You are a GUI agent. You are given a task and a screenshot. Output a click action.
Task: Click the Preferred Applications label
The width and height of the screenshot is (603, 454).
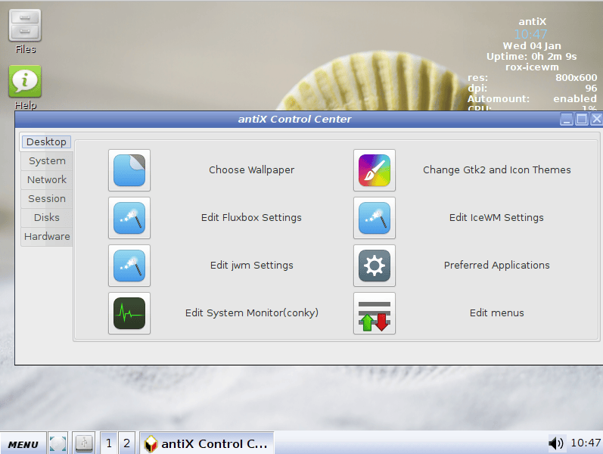[497, 266]
